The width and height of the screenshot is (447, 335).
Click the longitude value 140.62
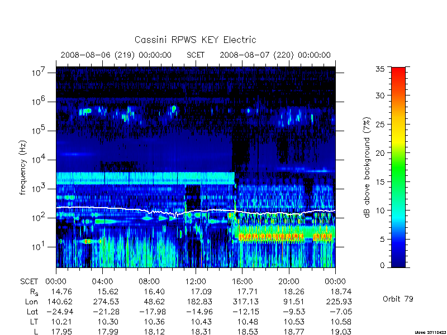[59, 301]
